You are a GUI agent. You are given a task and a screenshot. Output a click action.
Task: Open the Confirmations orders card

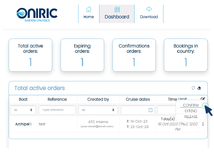click(134, 55)
